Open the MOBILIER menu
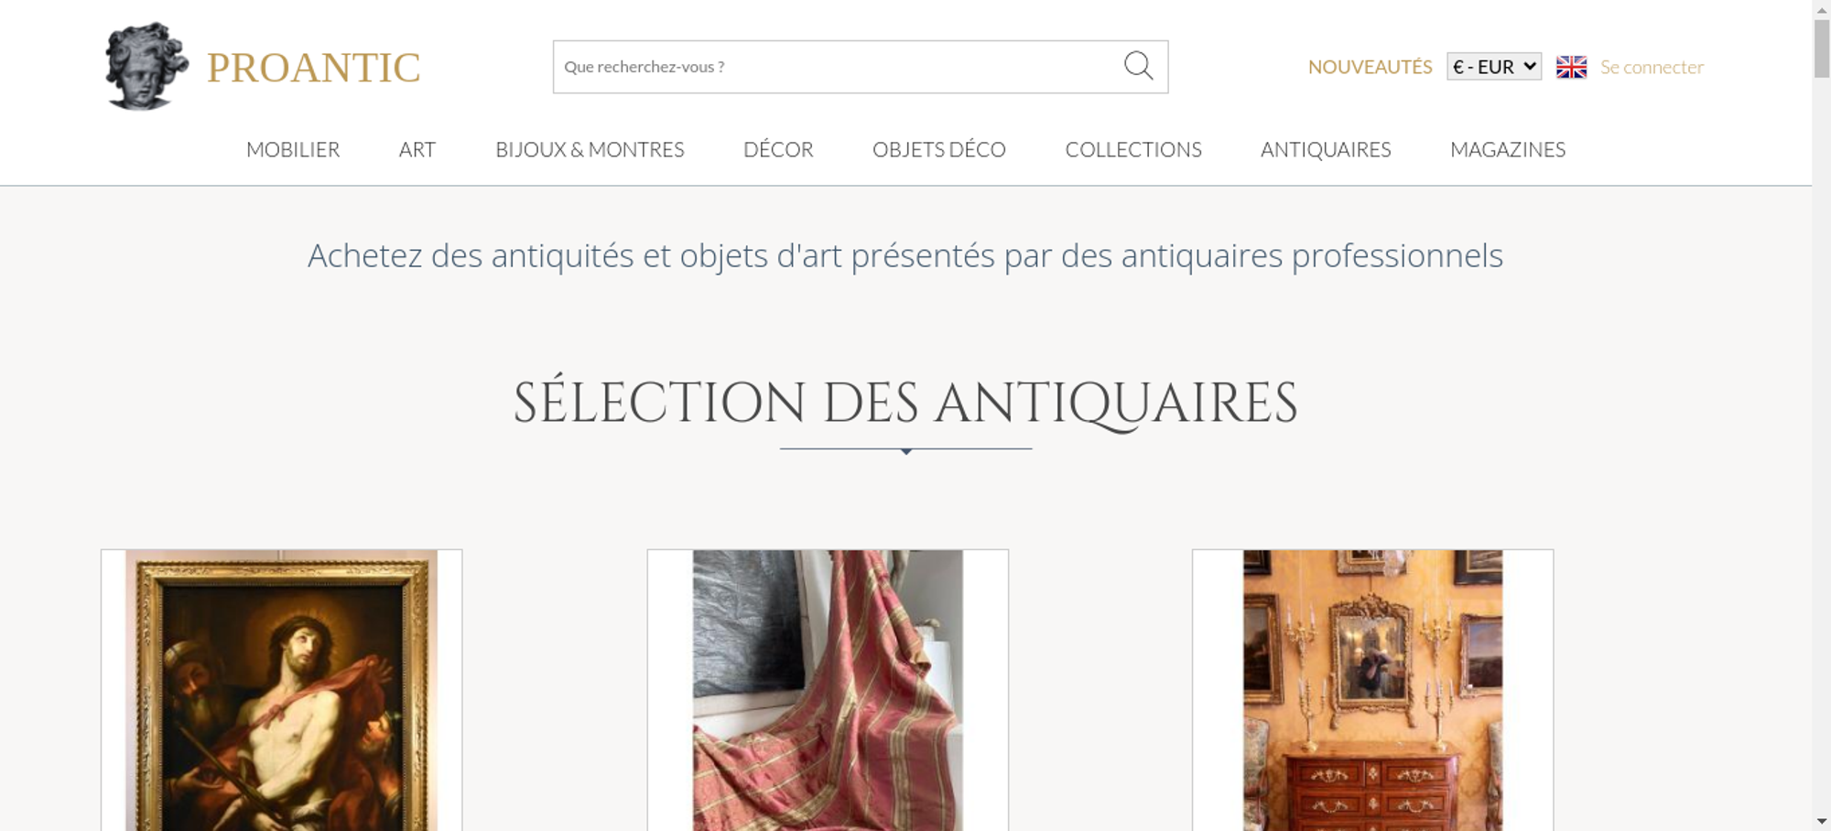Viewport: 1831px width, 831px height. coord(293,149)
